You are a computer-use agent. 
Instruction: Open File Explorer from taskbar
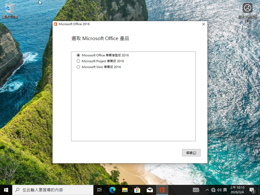tap(125, 190)
